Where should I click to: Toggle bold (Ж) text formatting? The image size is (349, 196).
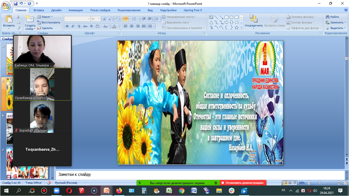[67, 26]
